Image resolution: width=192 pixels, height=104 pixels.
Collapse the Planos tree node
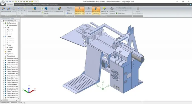4,36
